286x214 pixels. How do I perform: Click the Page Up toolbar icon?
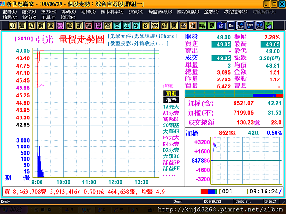240,26
